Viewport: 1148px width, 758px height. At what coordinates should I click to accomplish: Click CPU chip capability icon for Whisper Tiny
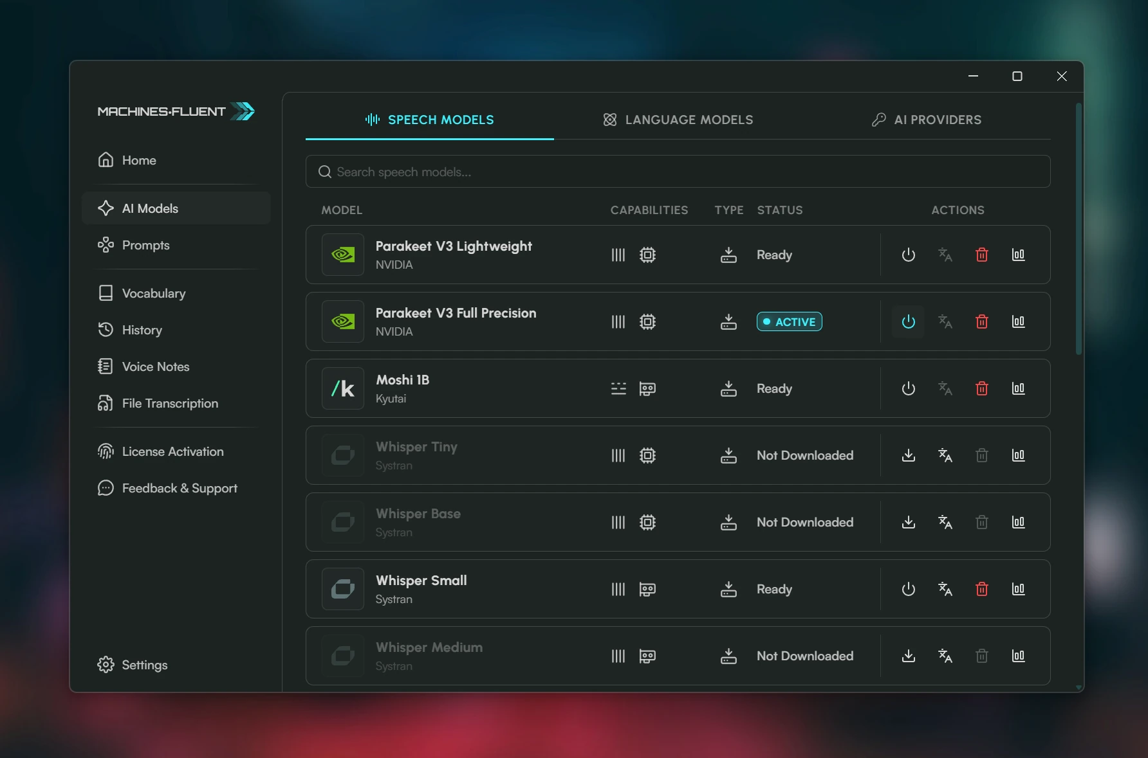tap(647, 455)
